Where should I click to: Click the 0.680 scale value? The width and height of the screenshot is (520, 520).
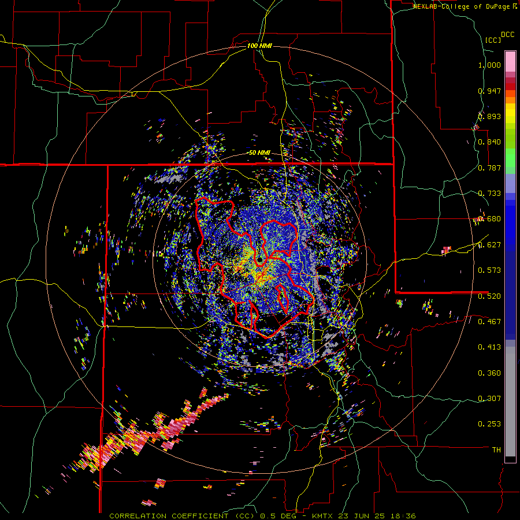(489, 219)
